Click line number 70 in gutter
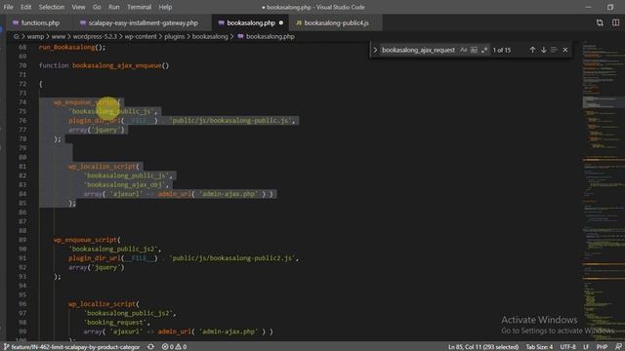625x351 pixels. coord(22,65)
